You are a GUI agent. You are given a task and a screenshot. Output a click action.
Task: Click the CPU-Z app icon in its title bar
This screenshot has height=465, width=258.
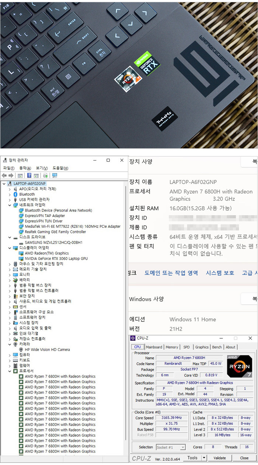(133, 338)
